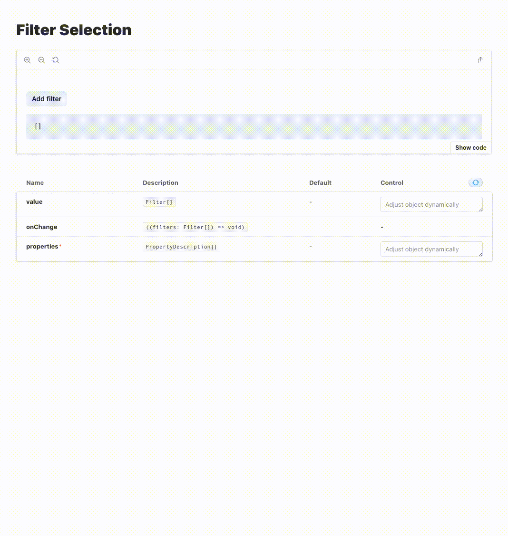
Task: Click the Add filter button
Action: click(x=47, y=99)
